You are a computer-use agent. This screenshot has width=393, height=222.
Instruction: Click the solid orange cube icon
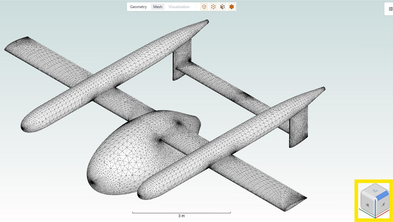click(232, 7)
